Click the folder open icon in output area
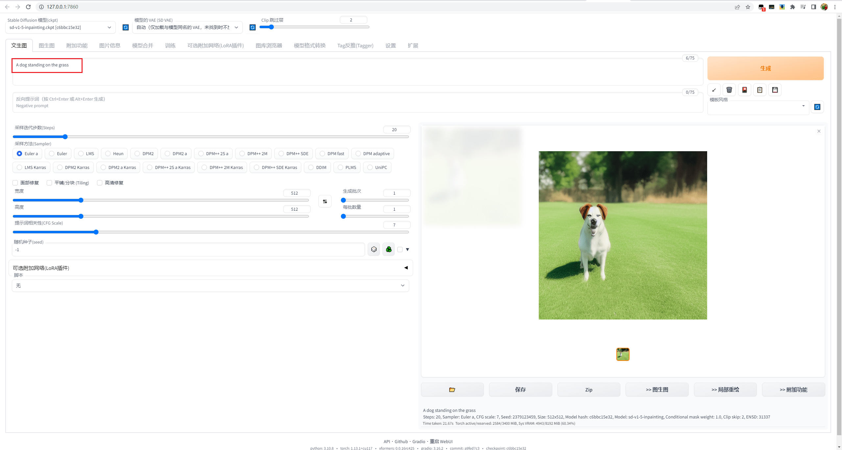The width and height of the screenshot is (842, 450). [x=452, y=390]
